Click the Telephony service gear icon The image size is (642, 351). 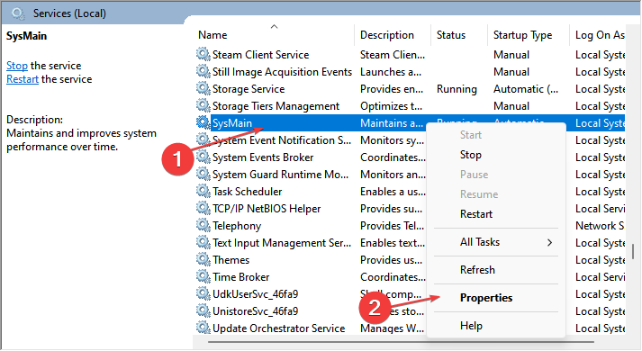(x=203, y=225)
